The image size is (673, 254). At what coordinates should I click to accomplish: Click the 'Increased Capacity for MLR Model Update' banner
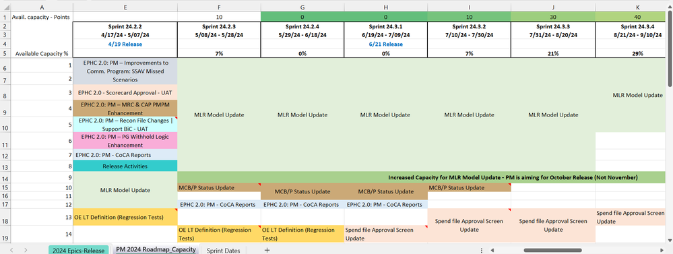tap(422, 177)
